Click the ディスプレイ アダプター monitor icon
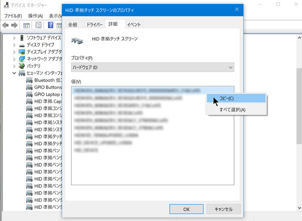The width and height of the screenshot is (302, 221). 22,52
